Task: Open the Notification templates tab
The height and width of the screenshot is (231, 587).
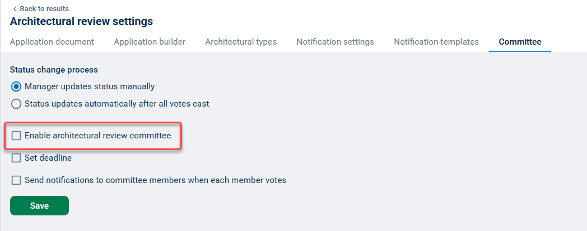Action: pyautogui.click(x=436, y=42)
